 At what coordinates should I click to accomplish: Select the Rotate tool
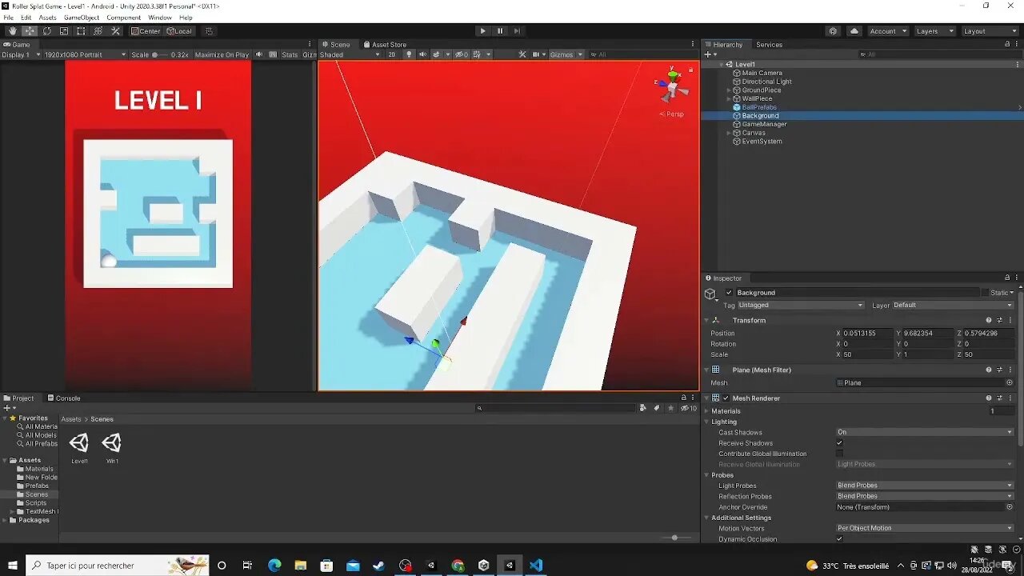pyautogui.click(x=46, y=31)
